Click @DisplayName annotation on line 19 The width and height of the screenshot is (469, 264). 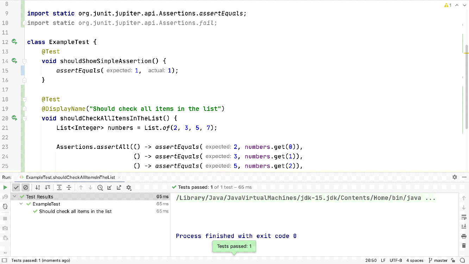(64, 109)
